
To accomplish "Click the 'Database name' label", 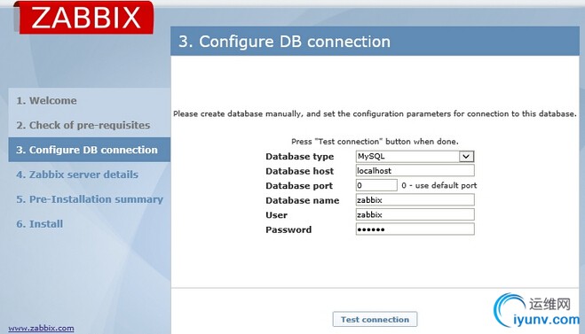I will [x=302, y=200].
